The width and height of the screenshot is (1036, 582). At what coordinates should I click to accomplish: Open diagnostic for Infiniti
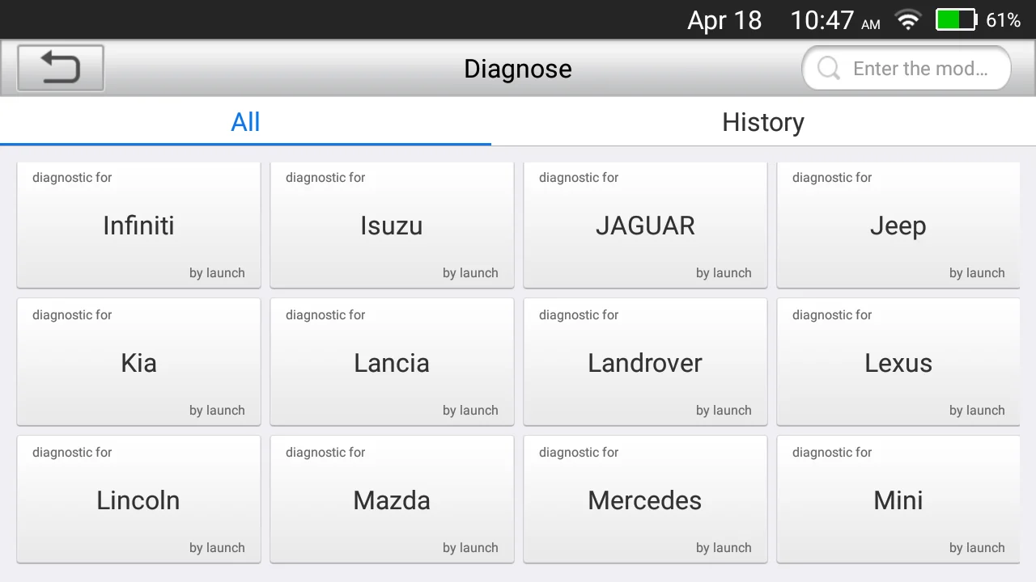[x=138, y=226]
